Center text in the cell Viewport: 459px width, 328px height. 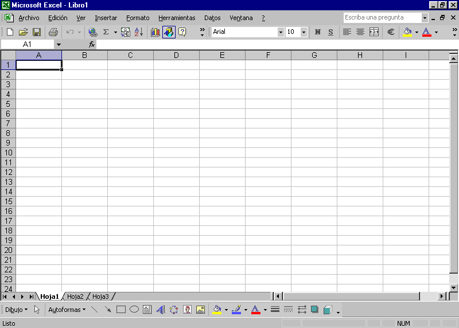(360, 32)
